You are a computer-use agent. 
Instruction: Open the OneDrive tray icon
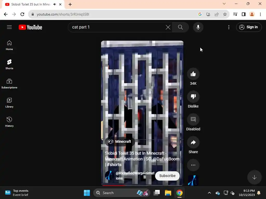218,193
